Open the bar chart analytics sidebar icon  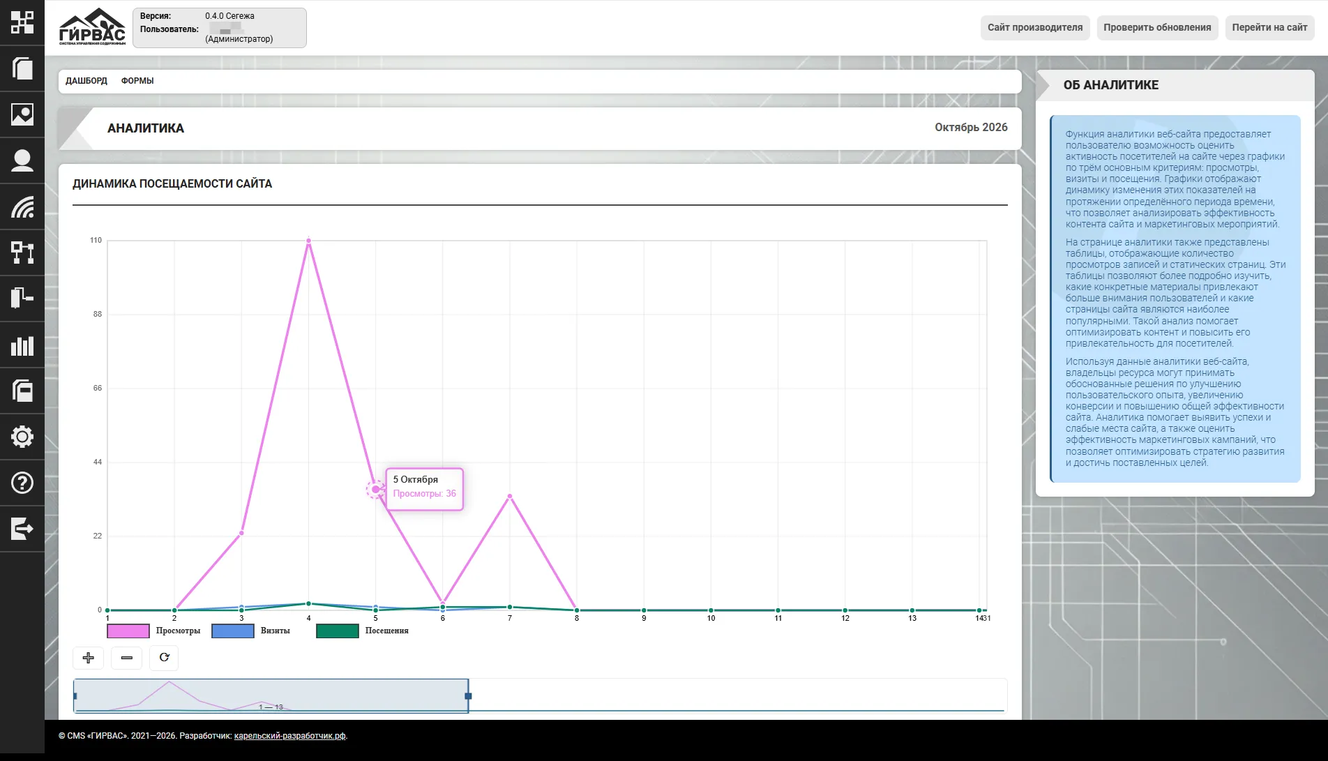coord(22,345)
